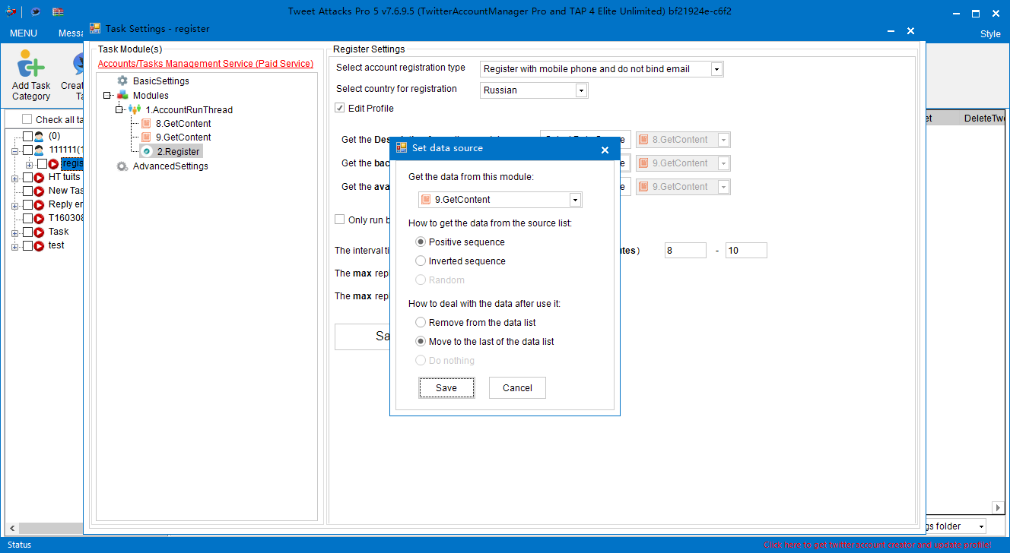The width and height of the screenshot is (1010, 553).
Task: Click the red play icon beside HT tuits
Action: click(39, 177)
